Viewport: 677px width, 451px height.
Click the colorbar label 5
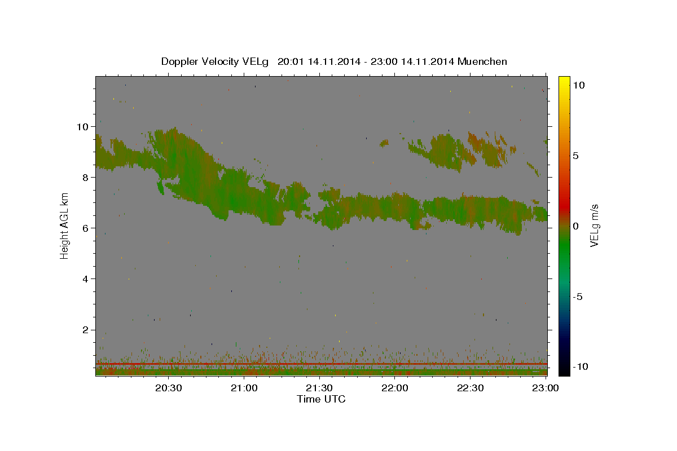coord(577,155)
